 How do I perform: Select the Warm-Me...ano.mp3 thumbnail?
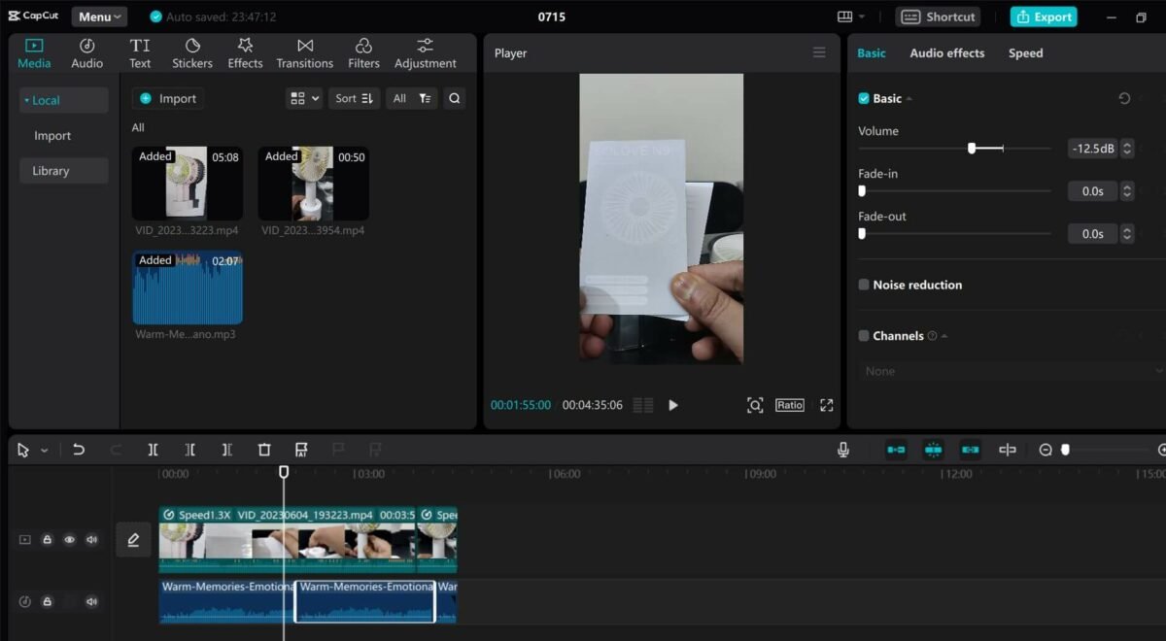pyautogui.click(x=188, y=288)
